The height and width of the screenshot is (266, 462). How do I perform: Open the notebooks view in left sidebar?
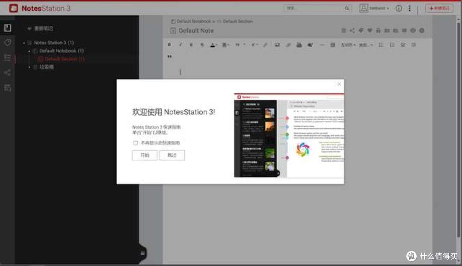tap(8, 28)
